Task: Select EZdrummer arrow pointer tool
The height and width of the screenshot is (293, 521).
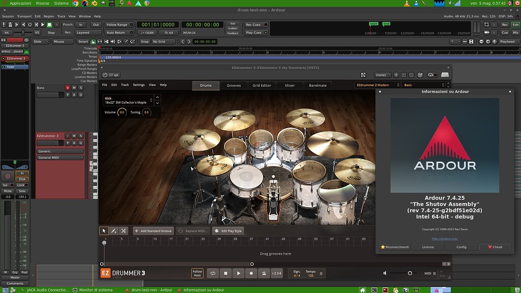Action: 104,231
